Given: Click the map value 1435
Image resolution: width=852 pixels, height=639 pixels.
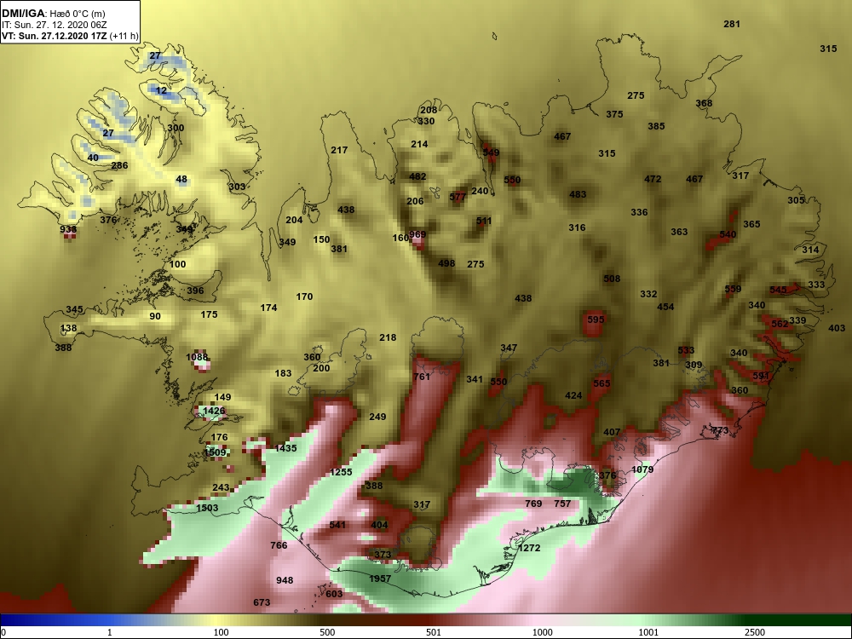Looking at the screenshot, I should click(x=285, y=448).
